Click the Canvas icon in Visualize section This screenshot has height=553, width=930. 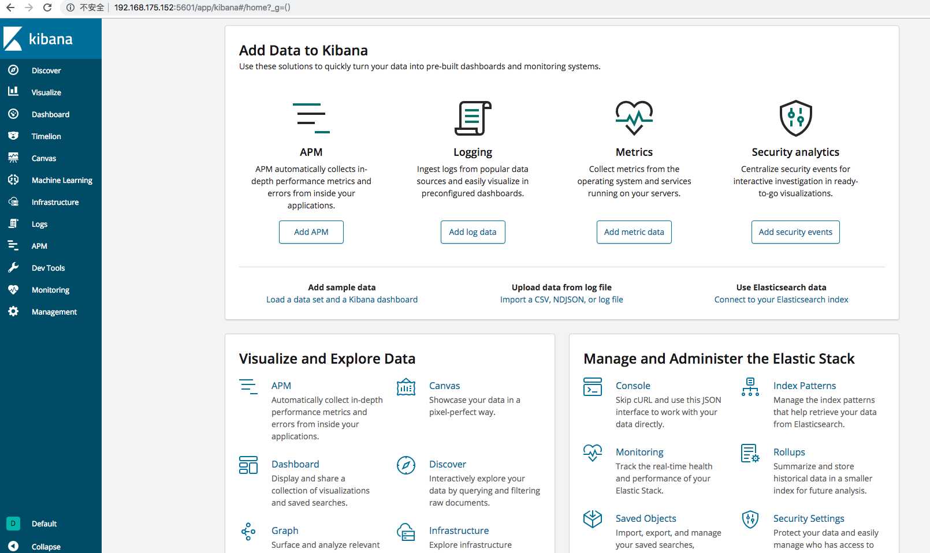[406, 387]
